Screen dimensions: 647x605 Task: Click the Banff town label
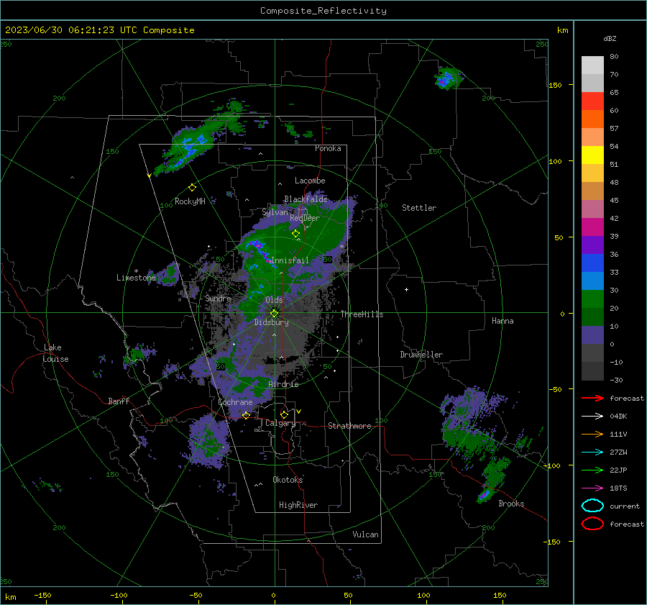[119, 401]
